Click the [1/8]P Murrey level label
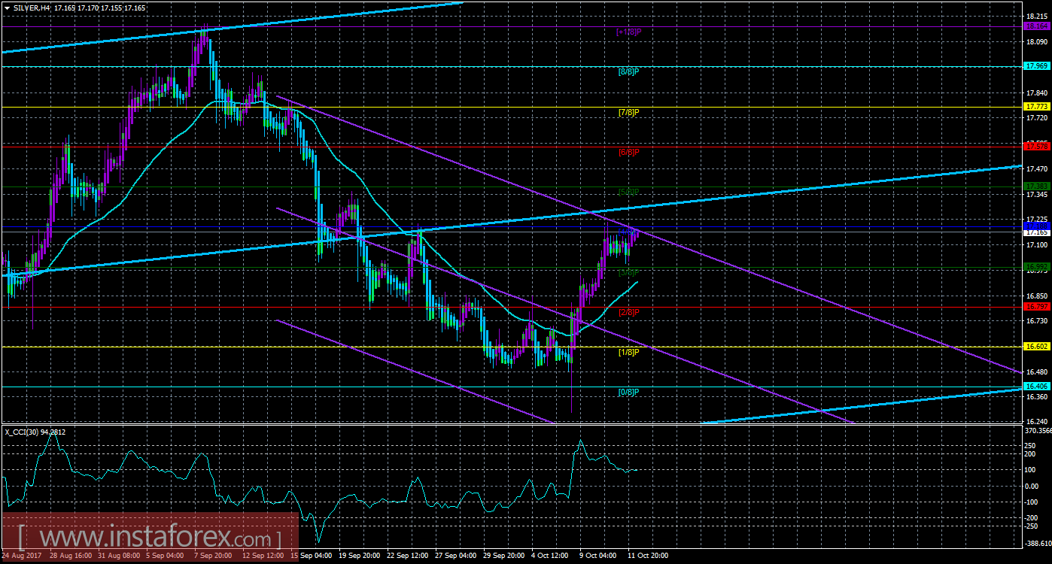 628,352
